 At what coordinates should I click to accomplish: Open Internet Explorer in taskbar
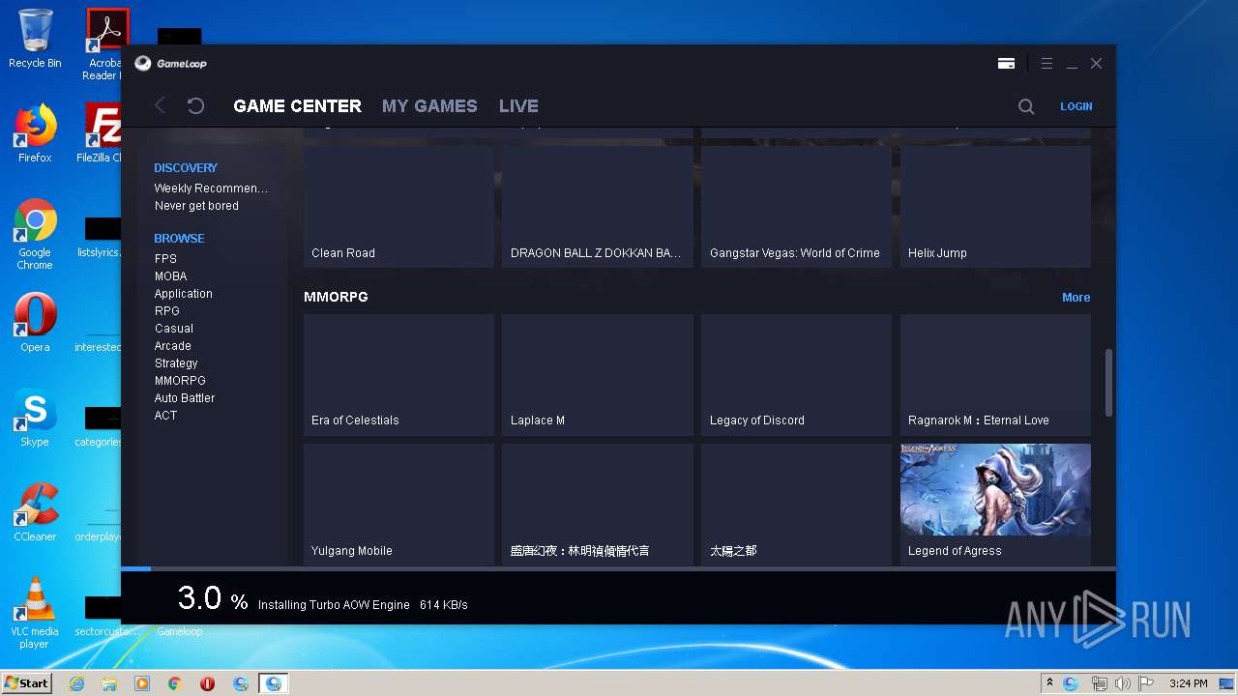coord(76,683)
